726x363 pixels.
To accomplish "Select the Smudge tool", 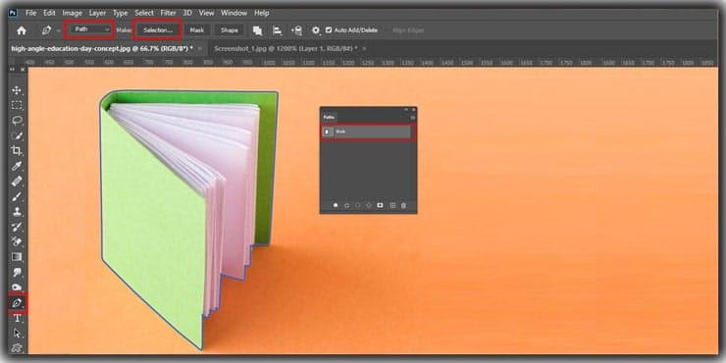I will click(x=17, y=272).
